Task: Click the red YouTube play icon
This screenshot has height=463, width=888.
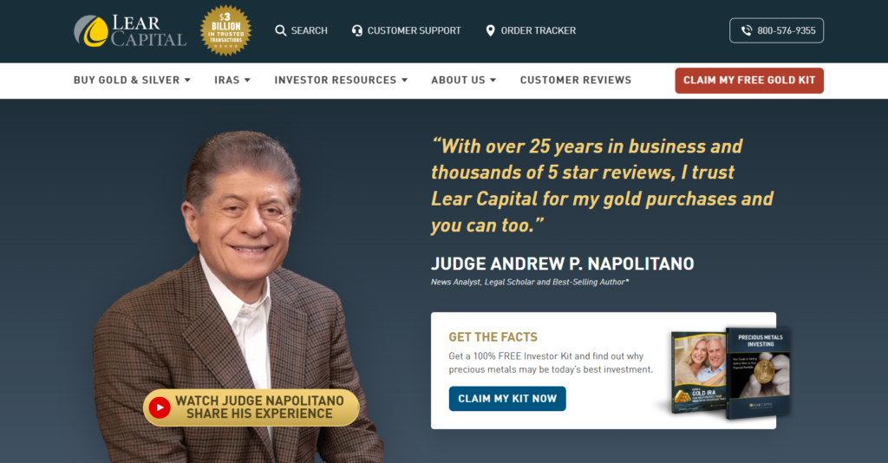Action: point(160,408)
